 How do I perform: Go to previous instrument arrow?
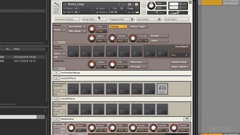click(119, 4)
